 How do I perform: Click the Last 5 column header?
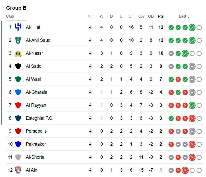(184, 16)
